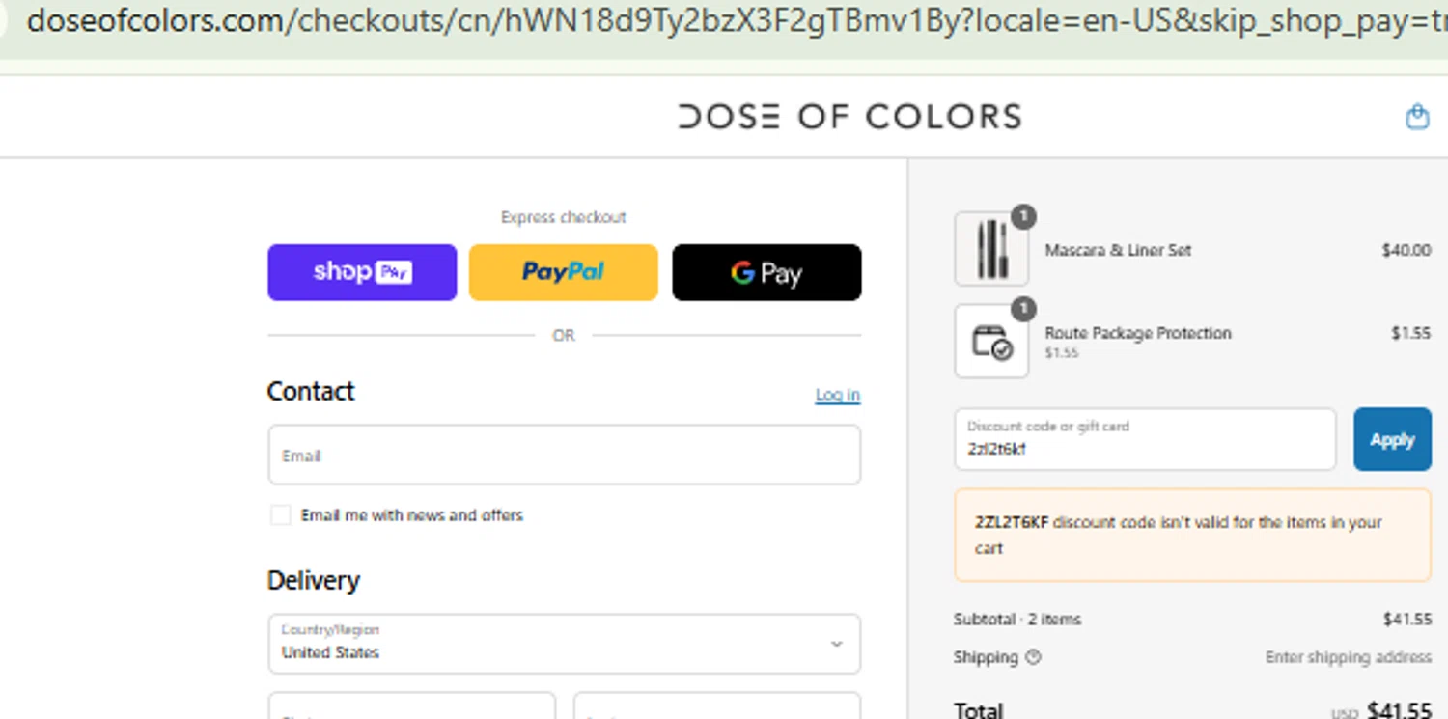Click the Mascara & Liner Set product name
This screenshot has width=1448, height=719.
(x=1118, y=250)
